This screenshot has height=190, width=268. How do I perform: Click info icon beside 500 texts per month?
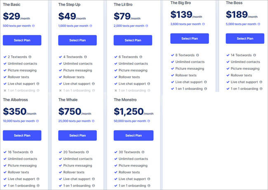pyautogui.click(x=33, y=26)
